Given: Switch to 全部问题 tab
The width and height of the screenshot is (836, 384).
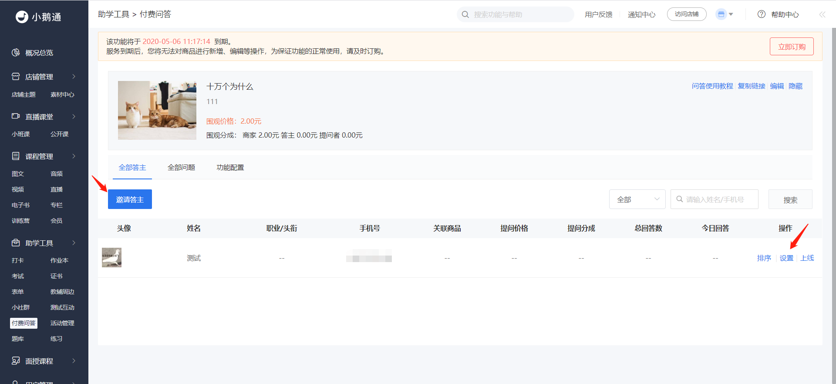Looking at the screenshot, I should 181,167.
